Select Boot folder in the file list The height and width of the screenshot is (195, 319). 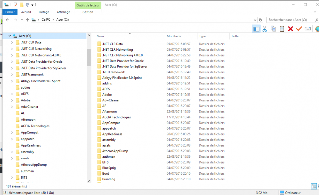coord(106,173)
